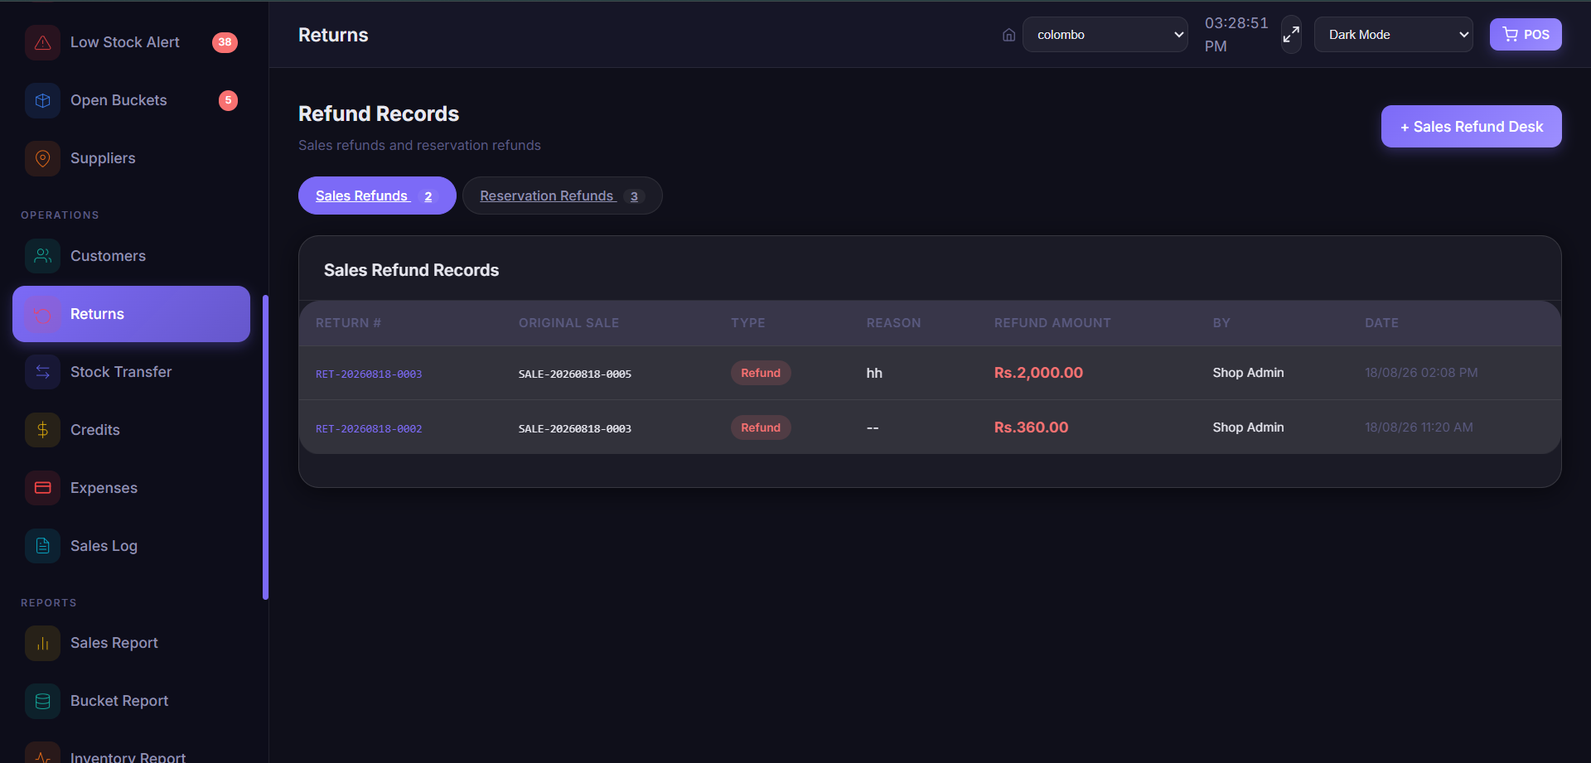This screenshot has height=763, width=1591.
Task: Click the POS button
Action: pyautogui.click(x=1526, y=35)
